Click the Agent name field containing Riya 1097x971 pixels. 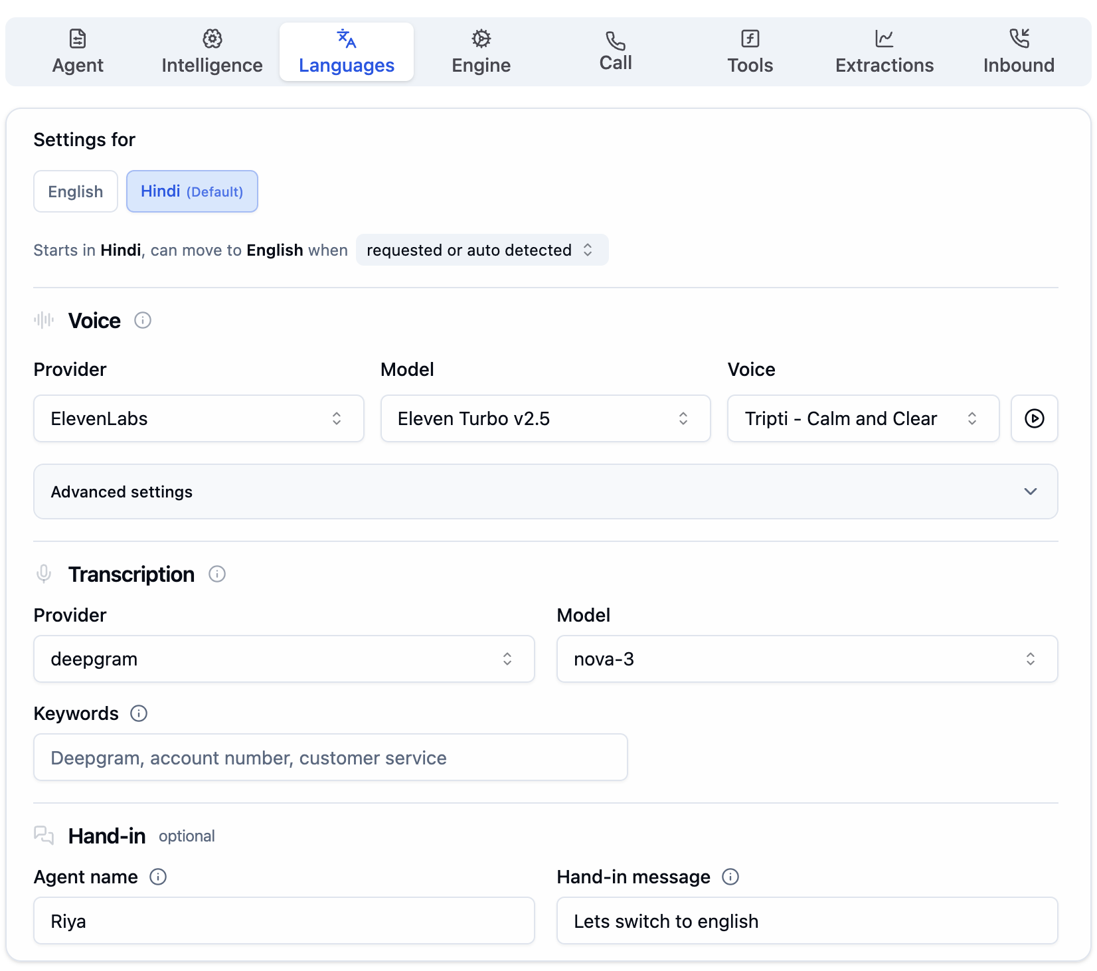pos(284,921)
